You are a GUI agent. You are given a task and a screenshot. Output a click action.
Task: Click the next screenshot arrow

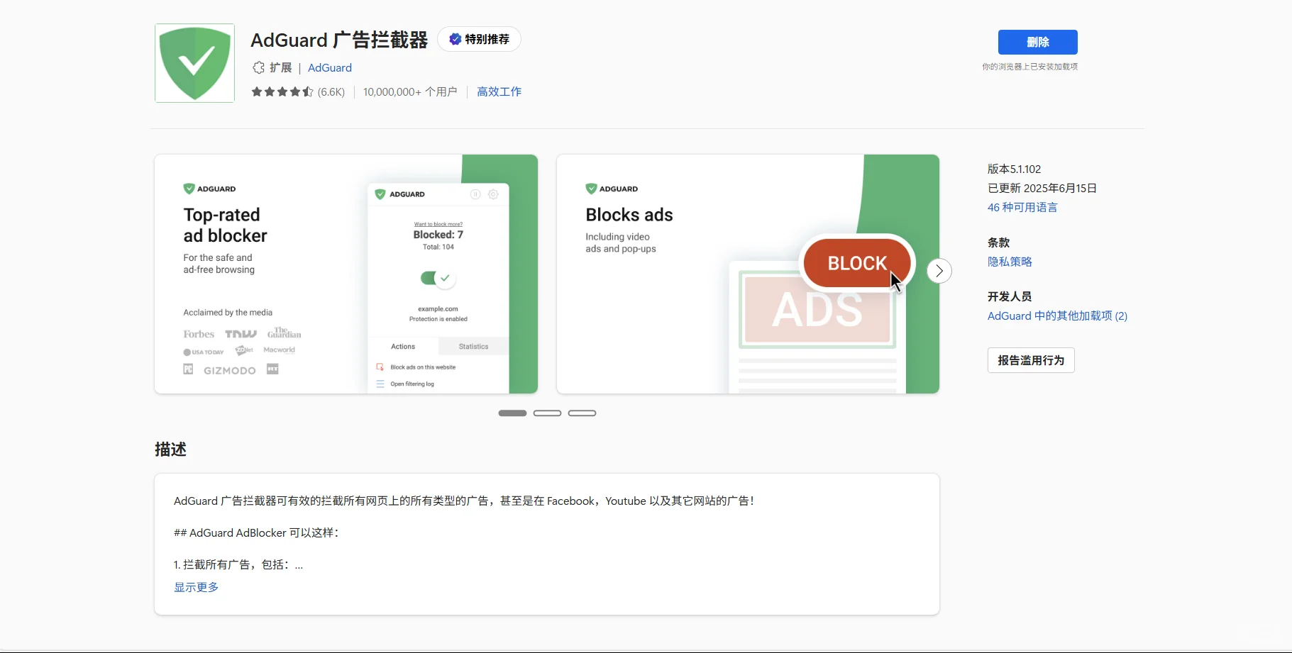click(x=939, y=271)
